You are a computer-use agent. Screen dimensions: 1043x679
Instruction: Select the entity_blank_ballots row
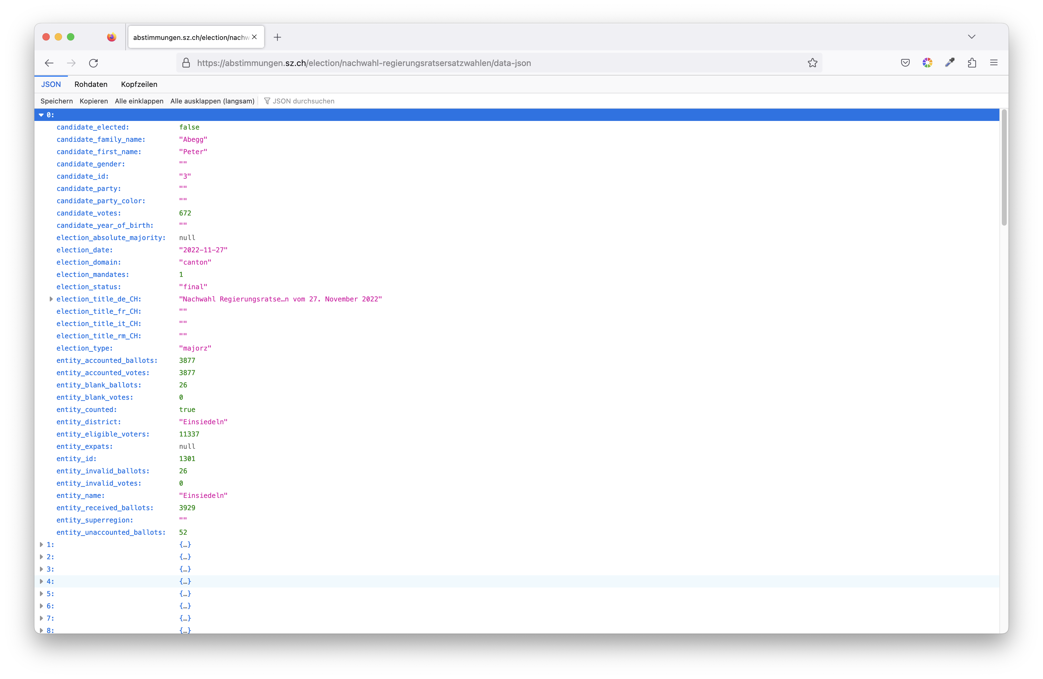[x=517, y=385]
